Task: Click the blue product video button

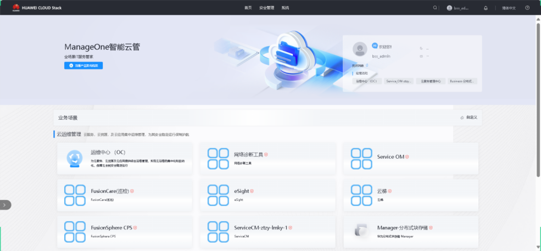Action: (x=83, y=65)
